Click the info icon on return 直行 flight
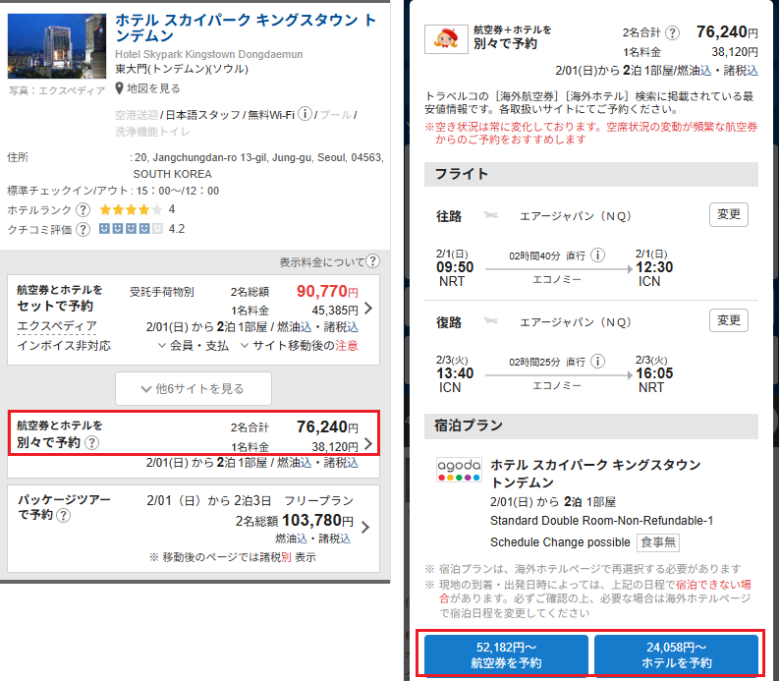Viewport: 780px width, 681px height. click(598, 363)
